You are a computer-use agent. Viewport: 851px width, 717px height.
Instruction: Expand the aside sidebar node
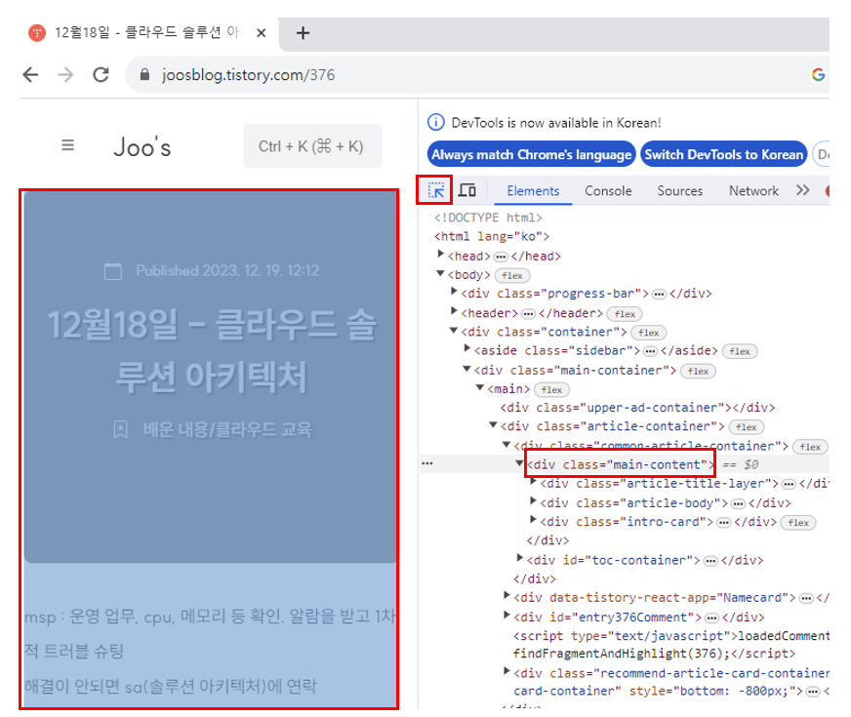[467, 348]
